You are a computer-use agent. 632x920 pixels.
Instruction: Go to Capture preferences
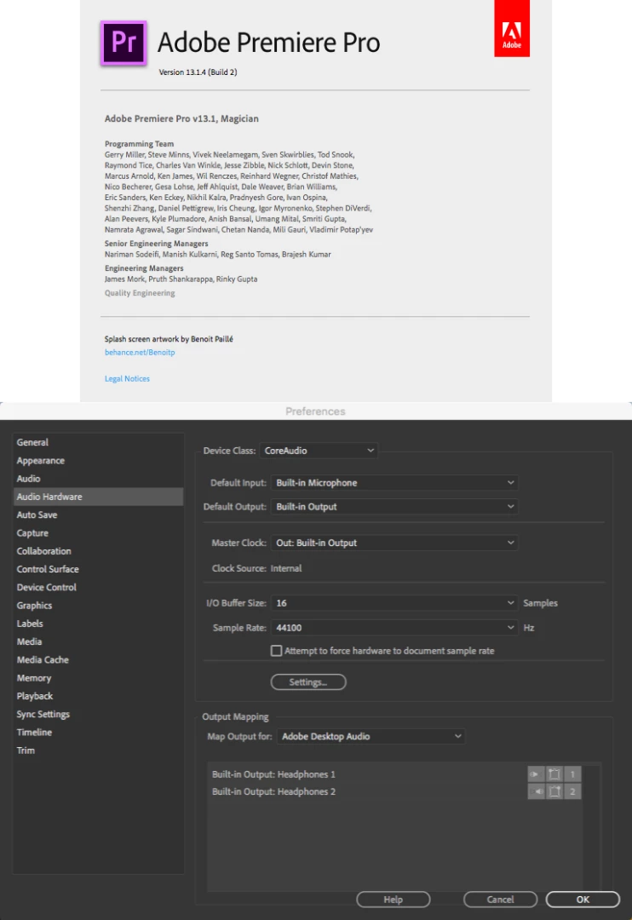click(x=98, y=533)
